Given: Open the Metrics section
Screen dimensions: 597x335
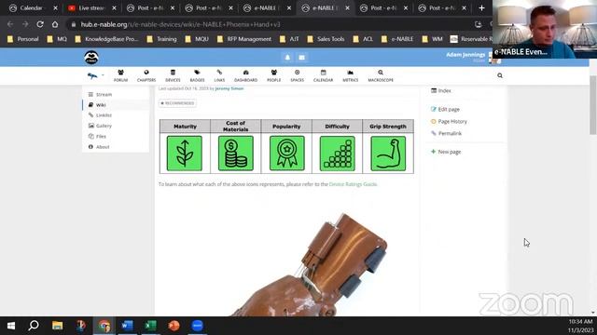Looking at the screenshot, I should coord(351,76).
